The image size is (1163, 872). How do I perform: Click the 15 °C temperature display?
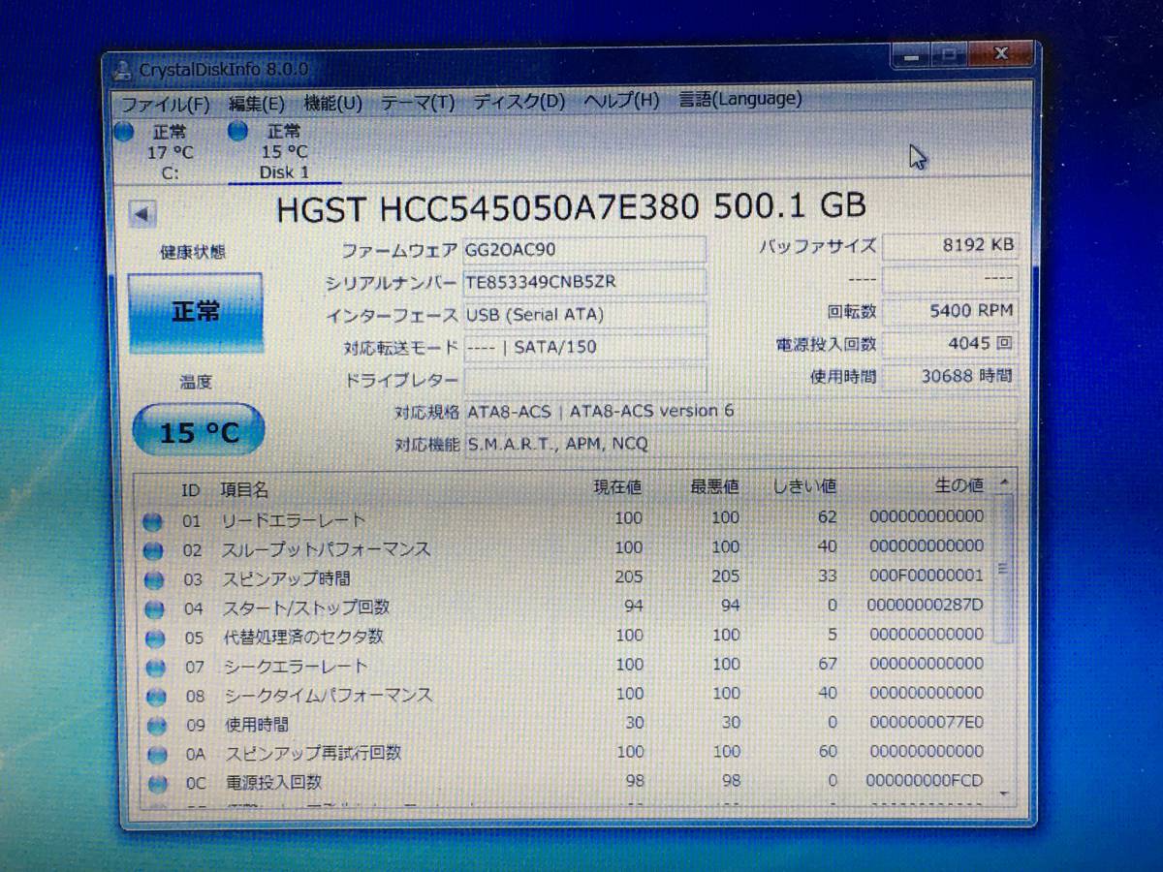point(197,430)
